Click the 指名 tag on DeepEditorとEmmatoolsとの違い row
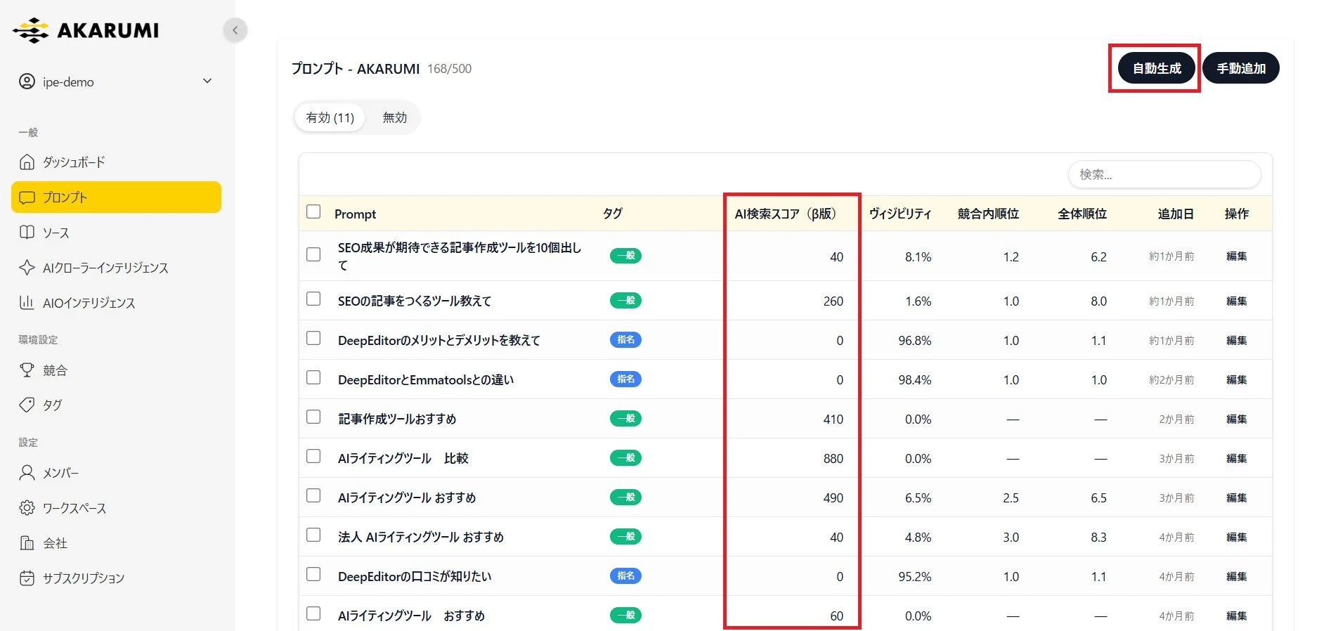Viewport: 1331px width, 631px height. 625,379
